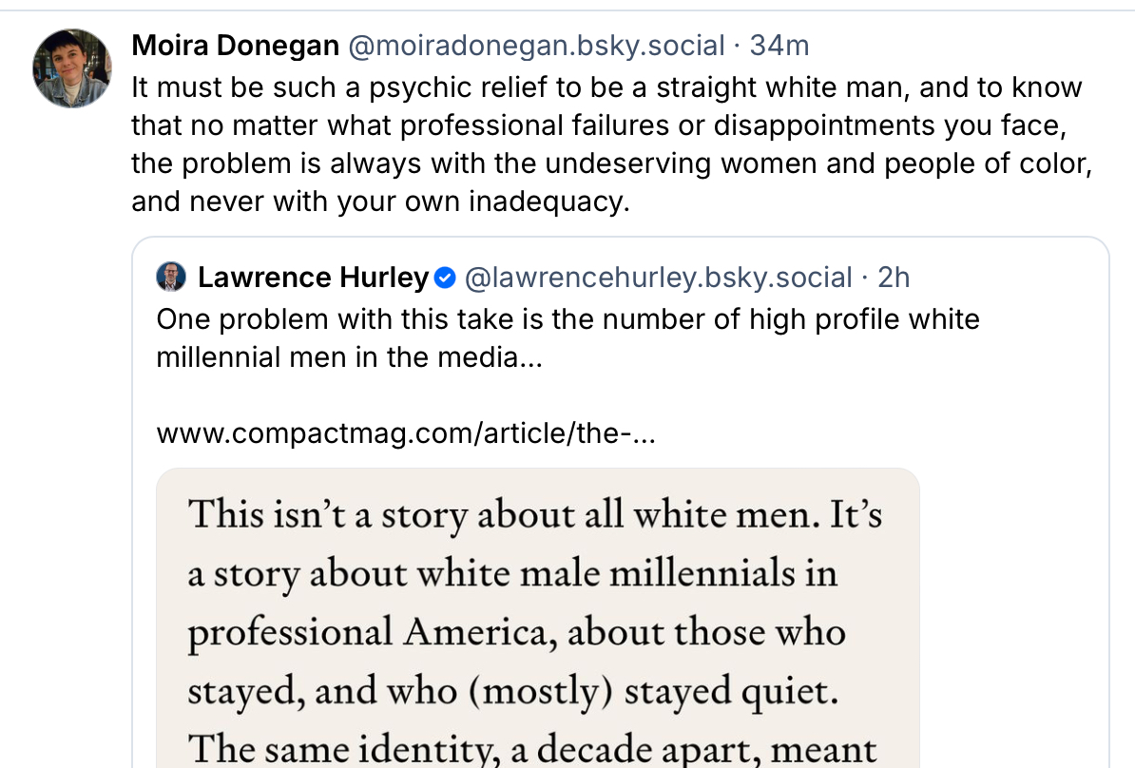Screen dimensions: 1135x768
Task: Click the blue verified checkmark badge
Action: 445,278
